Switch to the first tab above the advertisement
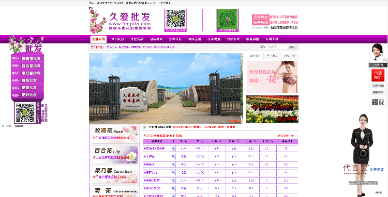This screenshot has height=197, width=388. tap(255, 56)
